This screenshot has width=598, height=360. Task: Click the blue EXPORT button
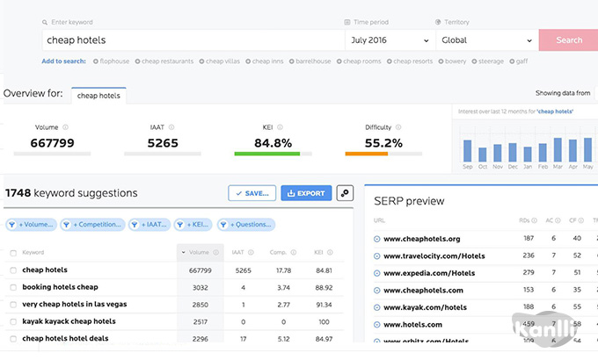point(306,193)
